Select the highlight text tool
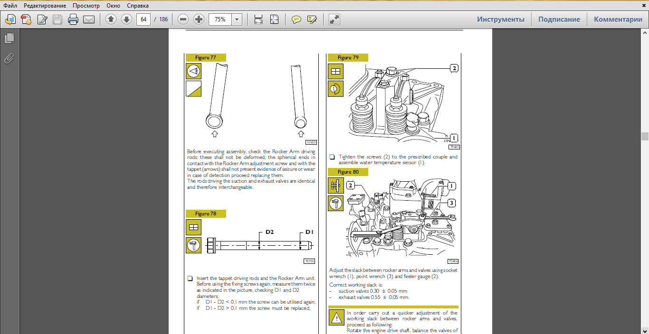Image resolution: width=649 pixels, height=334 pixels. pyautogui.click(x=312, y=19)
